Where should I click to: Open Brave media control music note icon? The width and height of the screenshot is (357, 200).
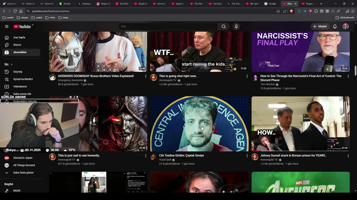click(347, 11)
